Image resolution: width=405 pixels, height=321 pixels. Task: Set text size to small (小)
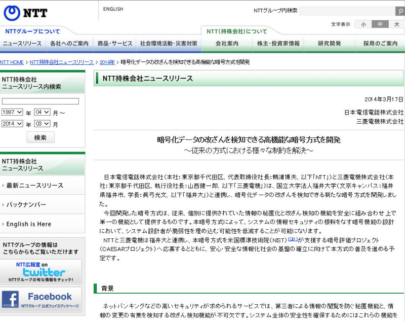(363, 24)
